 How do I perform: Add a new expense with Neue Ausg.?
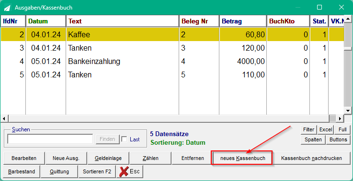coord(66,159)
